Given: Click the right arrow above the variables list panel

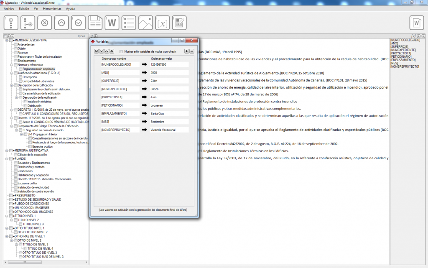Looking at the screenshot, I should (x=423, y=36).
